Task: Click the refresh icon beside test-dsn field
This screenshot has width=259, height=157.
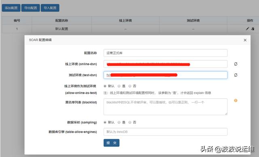Action: coord(236,75)
